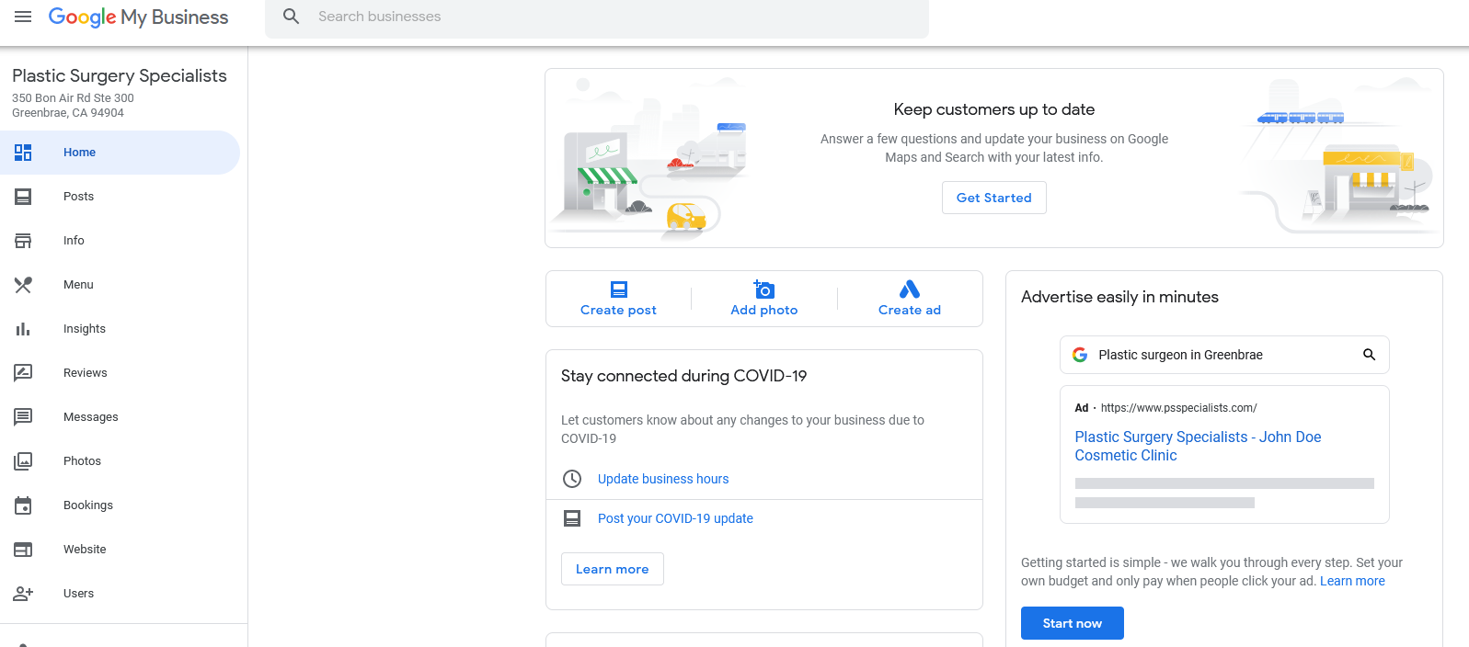Click the Users add-person icon
This screenshot has width=1469, height=647.
(x=23, y=594)
